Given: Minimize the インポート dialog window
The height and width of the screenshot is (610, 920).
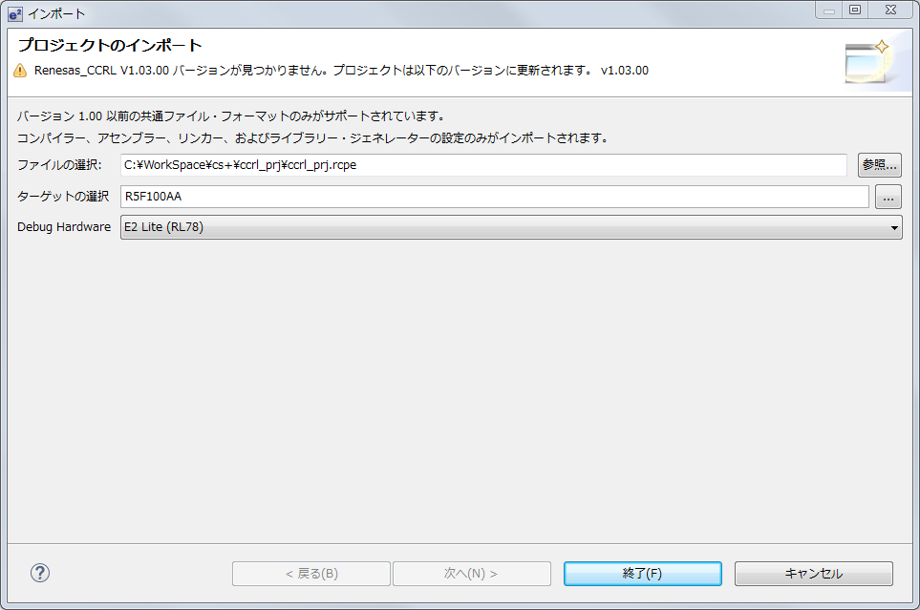Looking at the screenshot, I should coord(828,11).
